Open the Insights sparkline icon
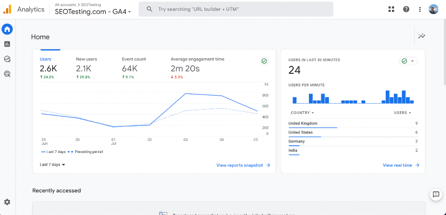Image resolution: width=446 pixels, height=215 pixels. (422, 36)
